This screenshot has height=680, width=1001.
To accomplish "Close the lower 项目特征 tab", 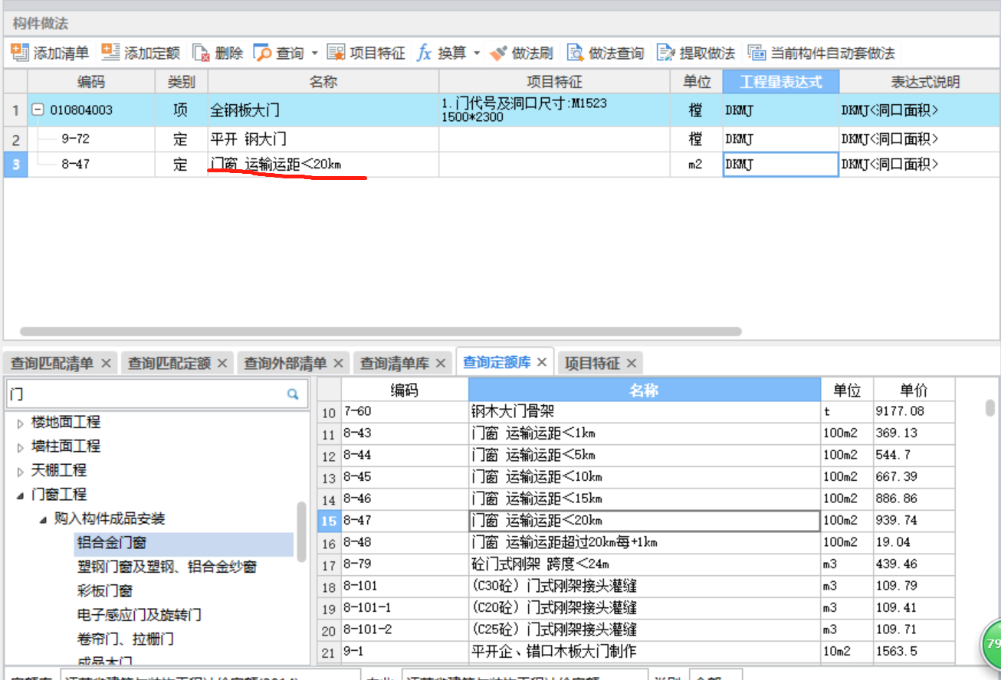I will click(632, 363).
